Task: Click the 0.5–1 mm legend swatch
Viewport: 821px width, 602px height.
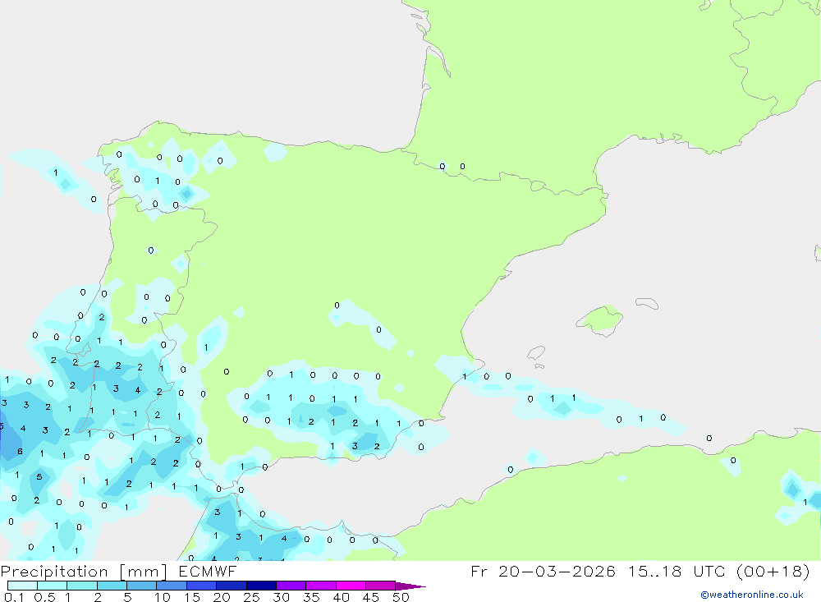Action: click(x=52, y=586)
